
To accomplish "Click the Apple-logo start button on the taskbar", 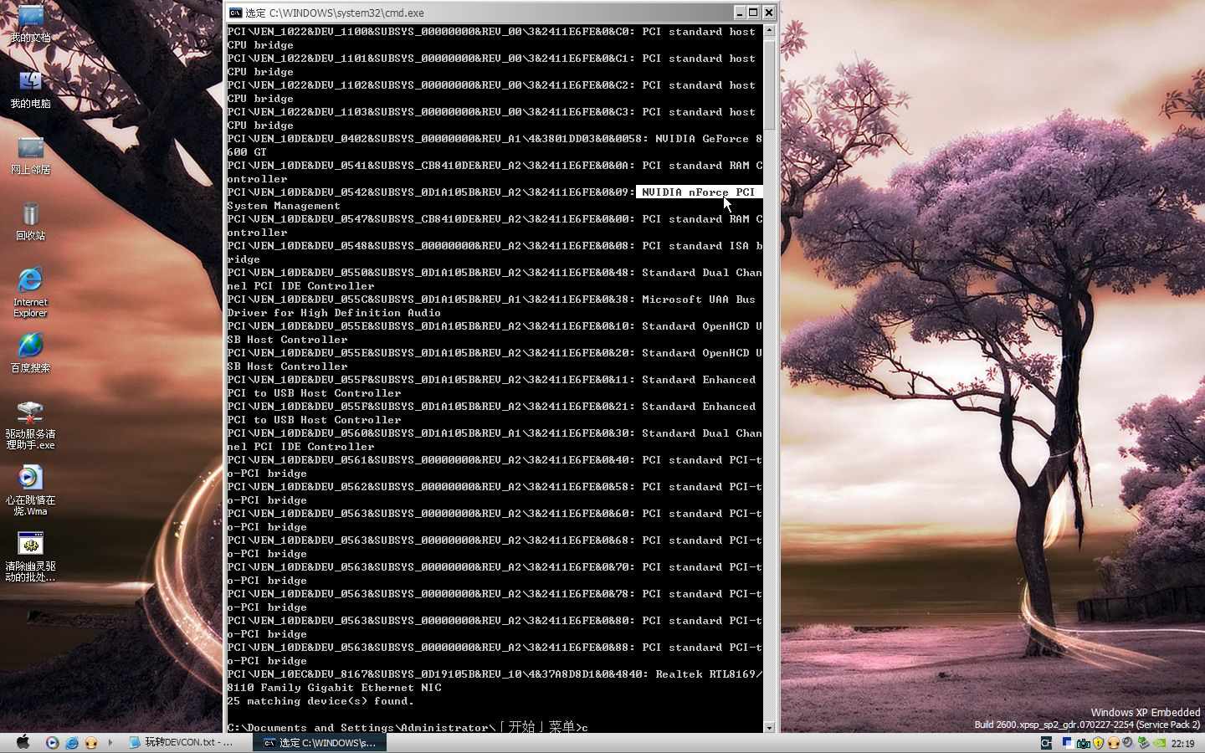I will [23, 742].
